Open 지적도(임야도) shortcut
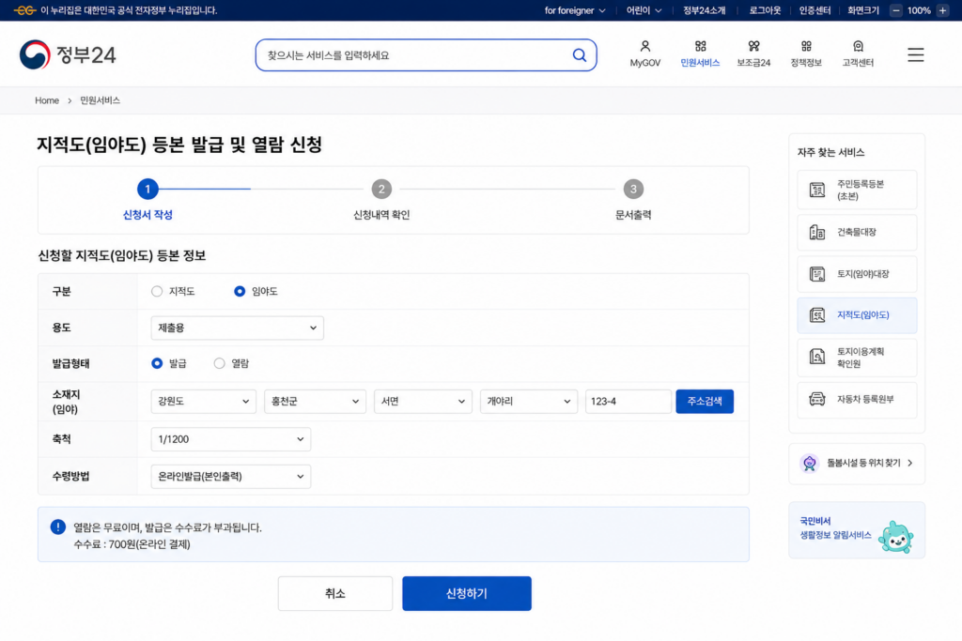 click(x=857, y=315)
